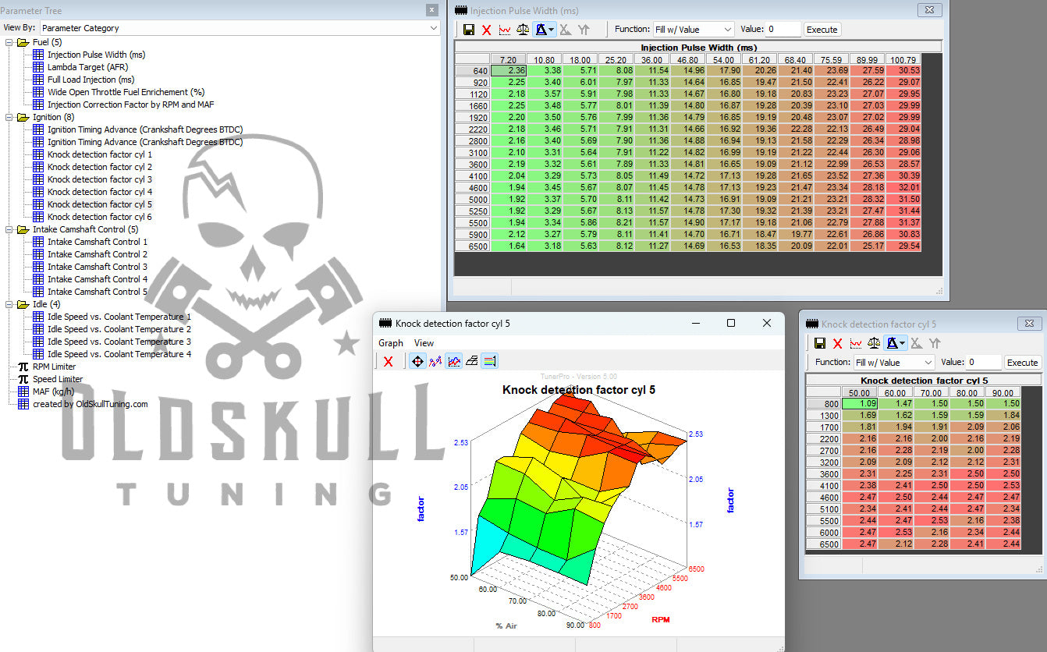Open graph view from Injection Pulse Width toolbar
The height and width of the screenshot is (652, 1047).
[505, 30]
